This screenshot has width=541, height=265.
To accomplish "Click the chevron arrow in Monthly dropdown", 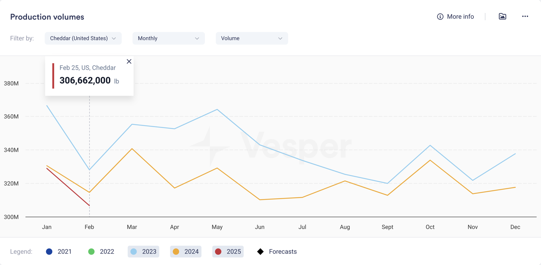I will click(197, 39).
